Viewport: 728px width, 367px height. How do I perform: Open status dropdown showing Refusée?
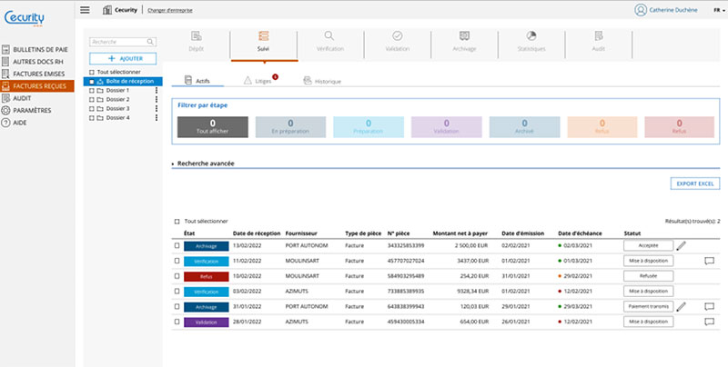(648, 275)
